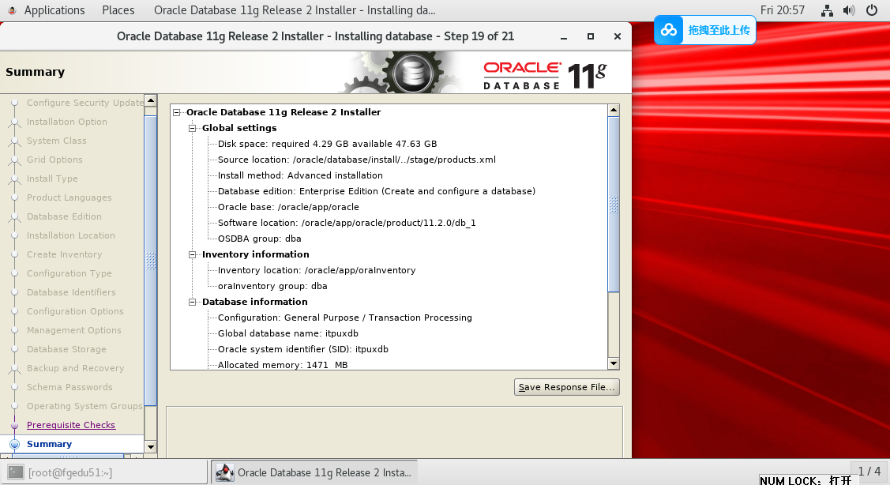This screenshot has width=890, height=485.
Task: Click the Backup and Recovery step
Action: click(76, 369)
